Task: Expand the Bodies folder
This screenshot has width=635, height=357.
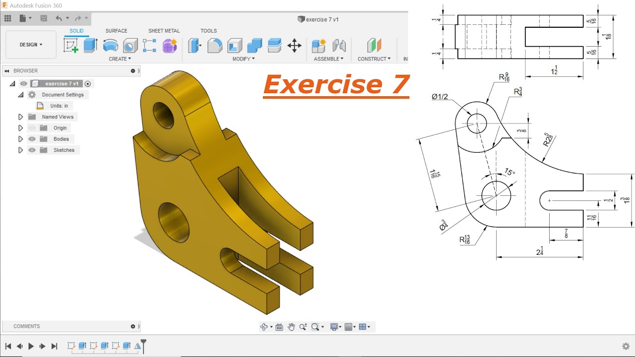Action: [x=21, y=139]
